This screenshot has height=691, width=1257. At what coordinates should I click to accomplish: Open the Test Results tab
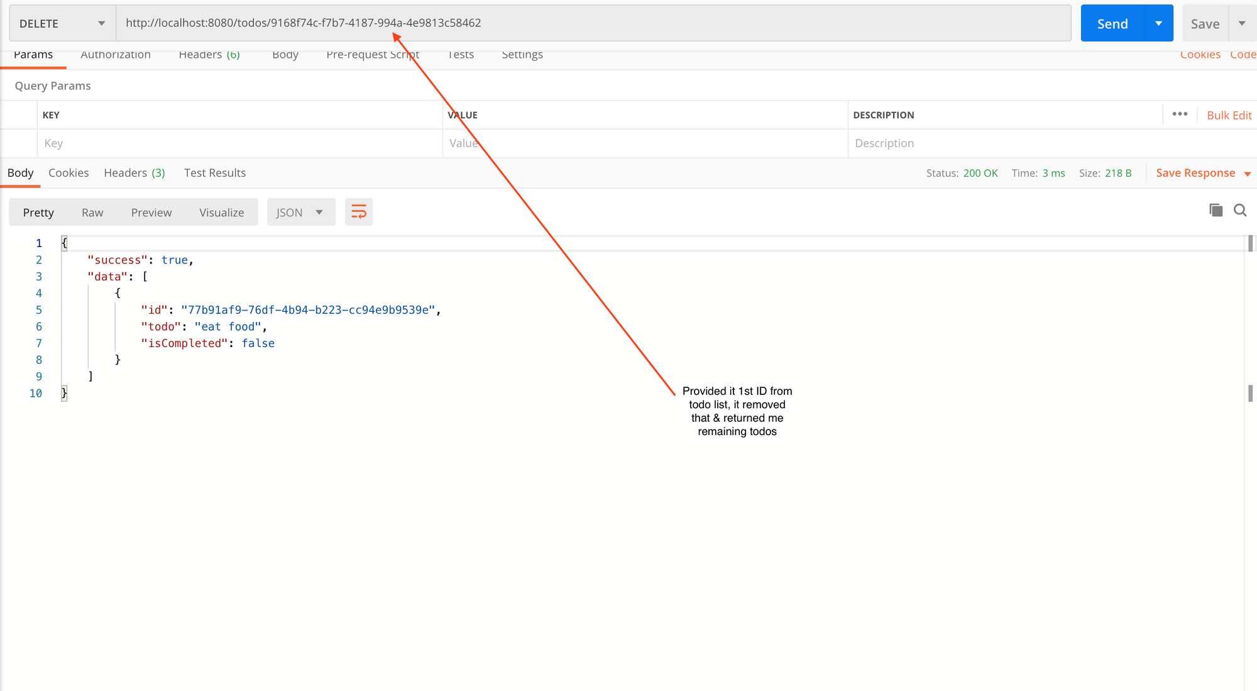tap(214, 173)
